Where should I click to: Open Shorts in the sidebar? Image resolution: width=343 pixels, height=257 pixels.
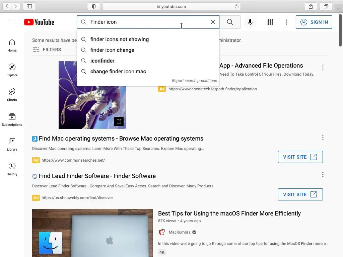(12, 95)
